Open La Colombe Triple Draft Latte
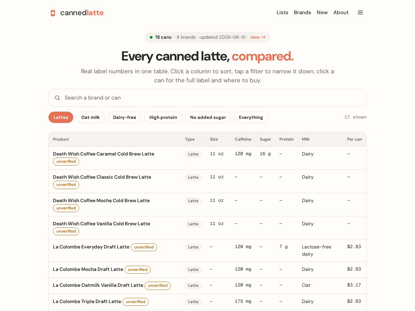415x311 pixels. coord(87,301)
